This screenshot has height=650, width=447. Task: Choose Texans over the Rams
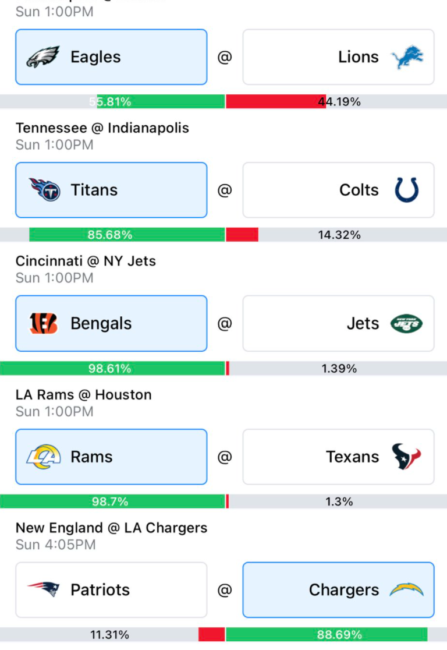(x=339, y=457)
